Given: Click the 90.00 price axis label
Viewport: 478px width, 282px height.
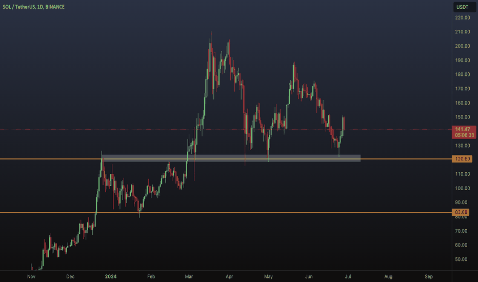Looking at the screenshot, I should click(x=461, y=203).
